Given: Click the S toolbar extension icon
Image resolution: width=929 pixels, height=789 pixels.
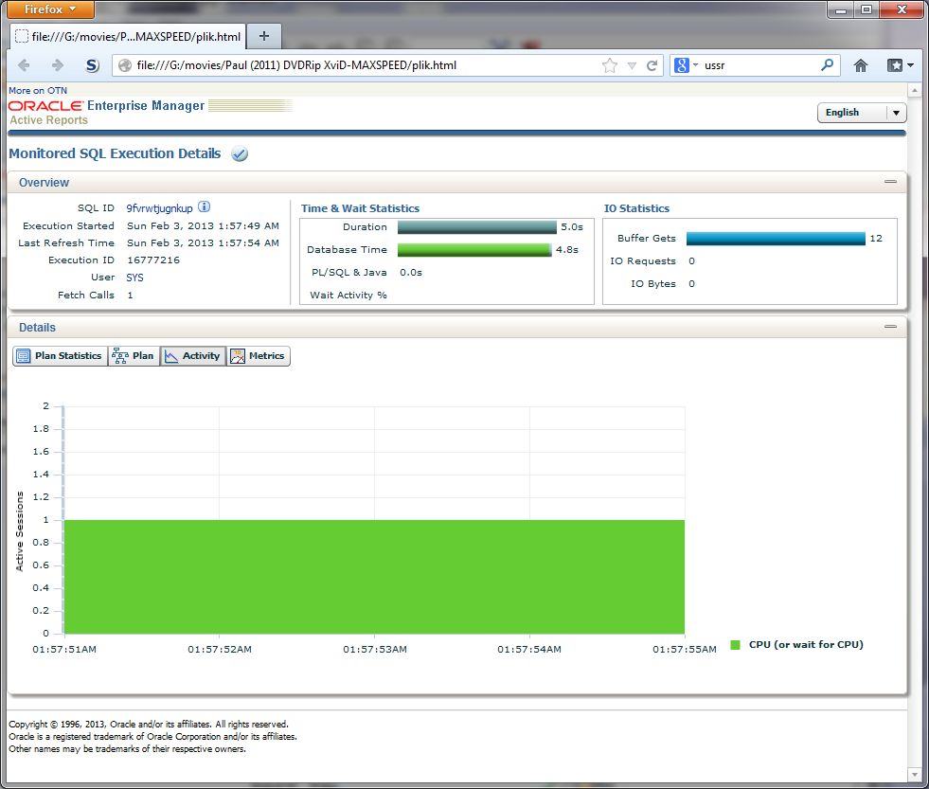Looking at the screenshot, I should [x=92, y=65].
